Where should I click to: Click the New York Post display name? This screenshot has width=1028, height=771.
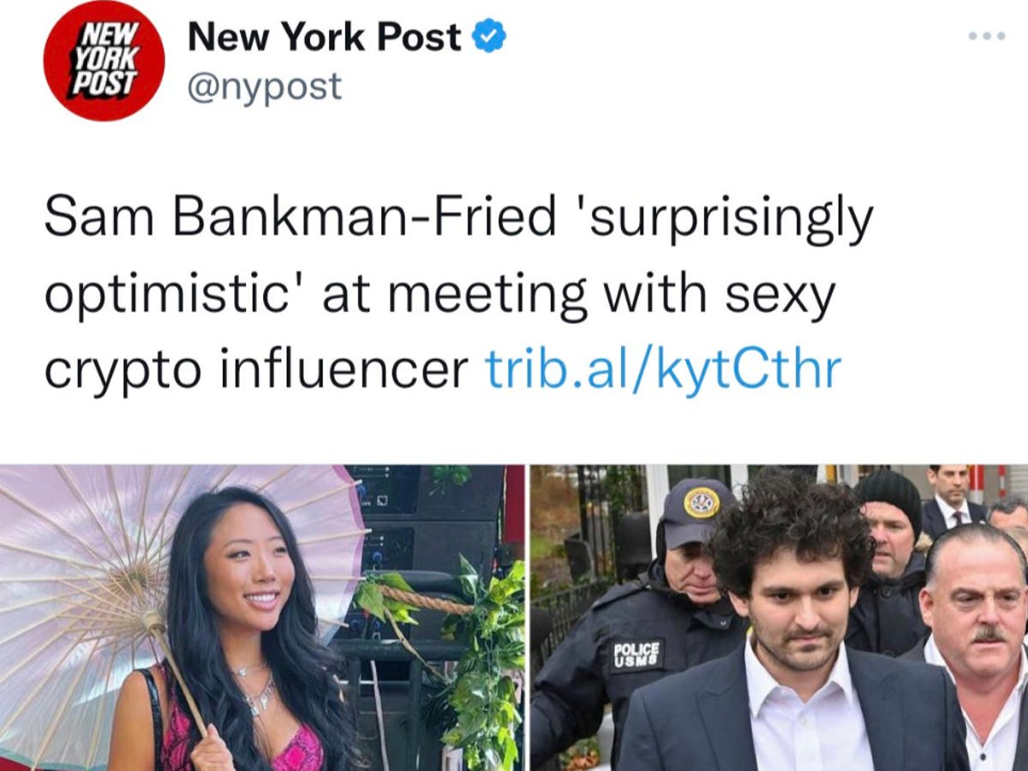(x=325, y=37)
